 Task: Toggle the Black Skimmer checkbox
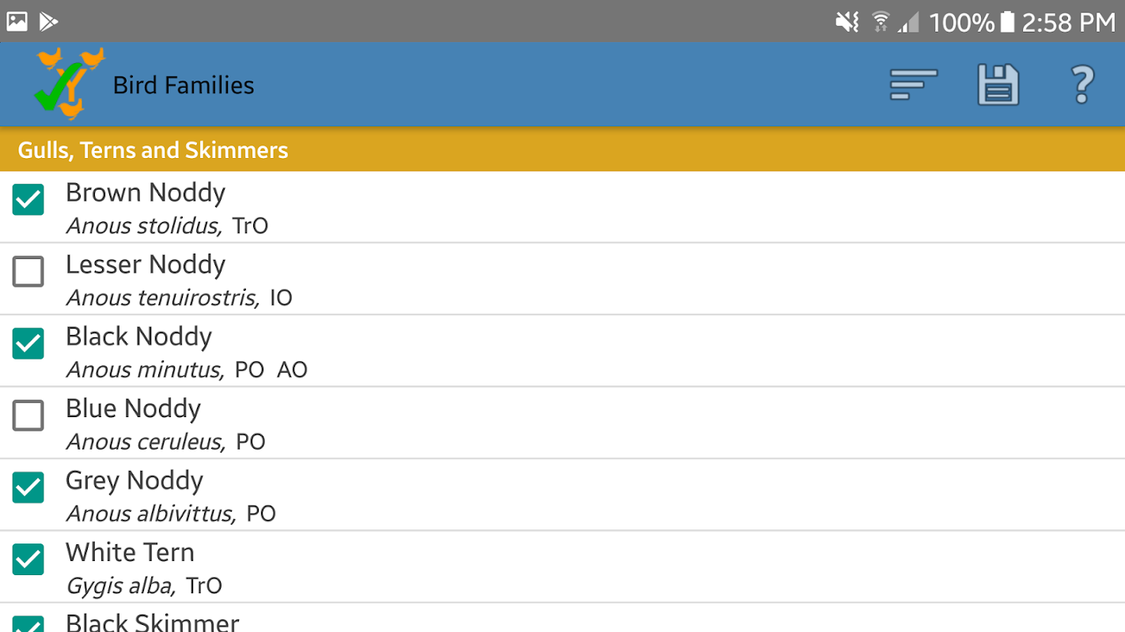tap(28, 624)
